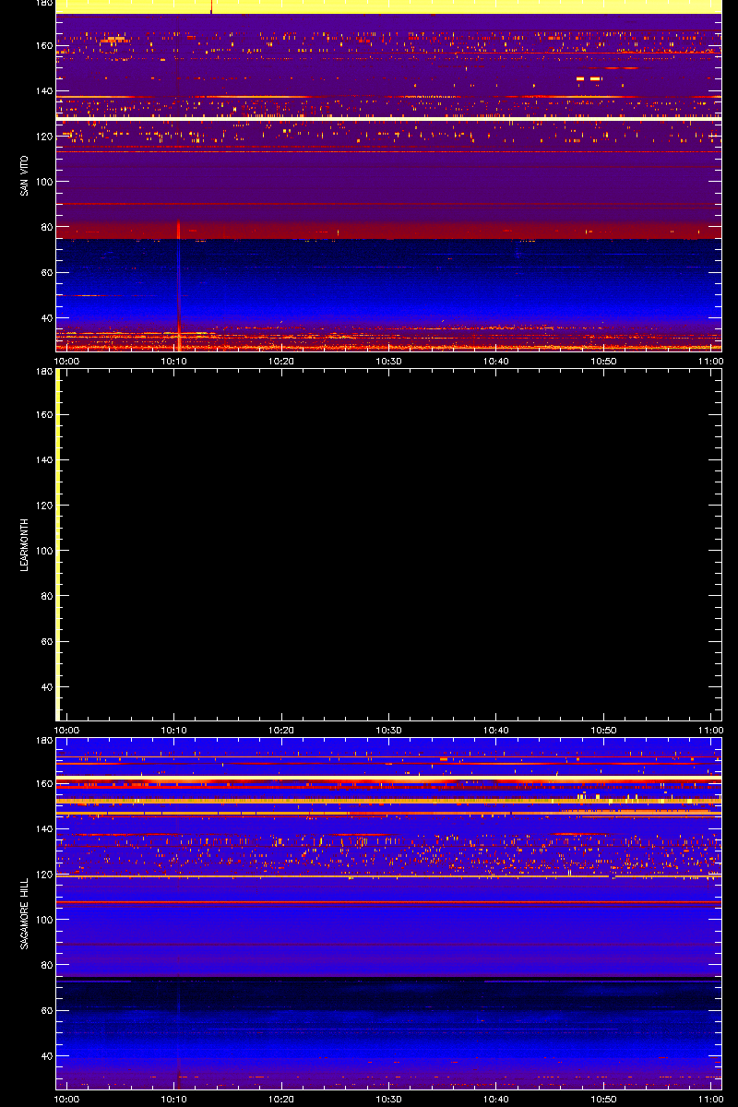Click the 10:40 time label below San Vito
This screenshot has width=738, height=1107.
pos(496,362)
